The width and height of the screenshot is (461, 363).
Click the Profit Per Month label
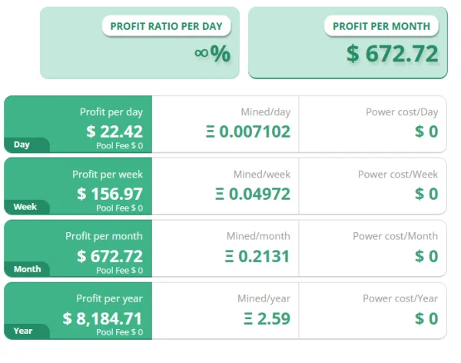tap(381, 26)
